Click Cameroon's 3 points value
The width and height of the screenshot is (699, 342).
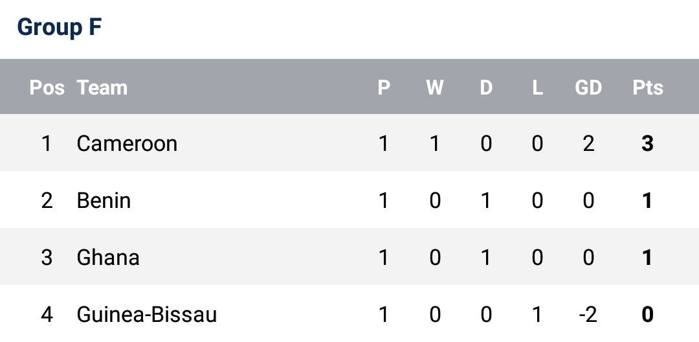click(648, 143)
